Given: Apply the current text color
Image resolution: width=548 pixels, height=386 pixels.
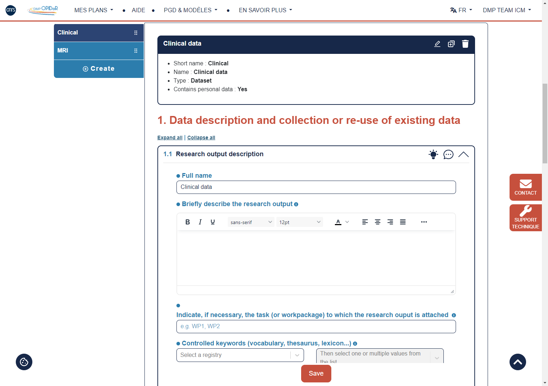Looking at the screenshot, I should 338,222.
